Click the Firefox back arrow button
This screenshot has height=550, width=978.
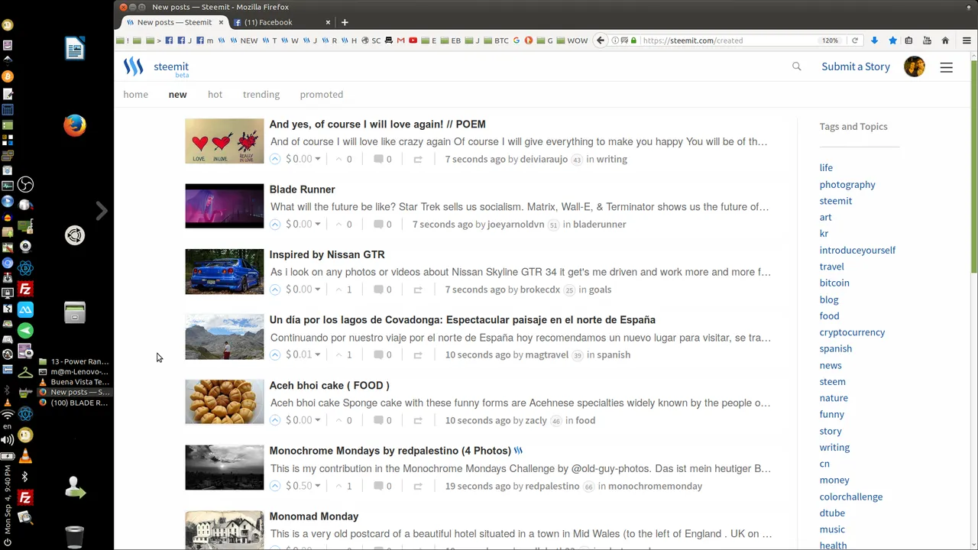[601, 40]
